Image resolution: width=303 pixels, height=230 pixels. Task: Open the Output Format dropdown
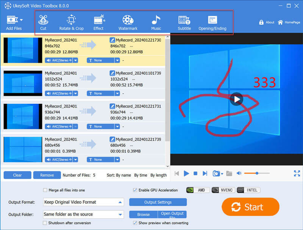coord(83,202)
